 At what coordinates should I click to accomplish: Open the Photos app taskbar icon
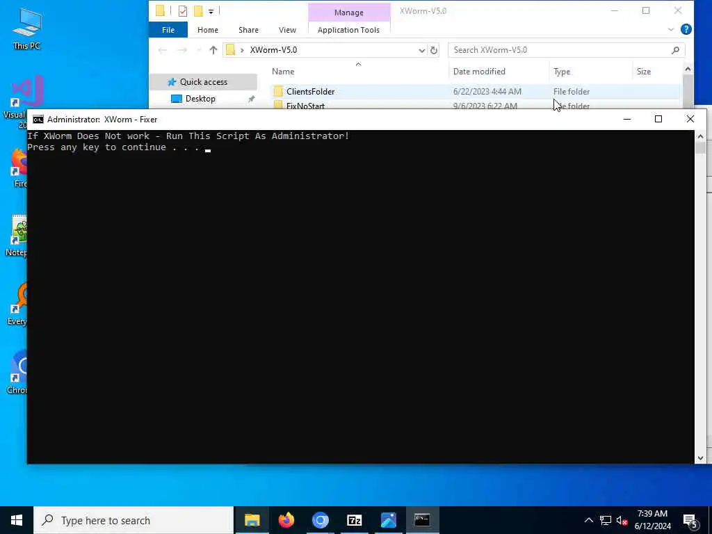coord(388,520)
